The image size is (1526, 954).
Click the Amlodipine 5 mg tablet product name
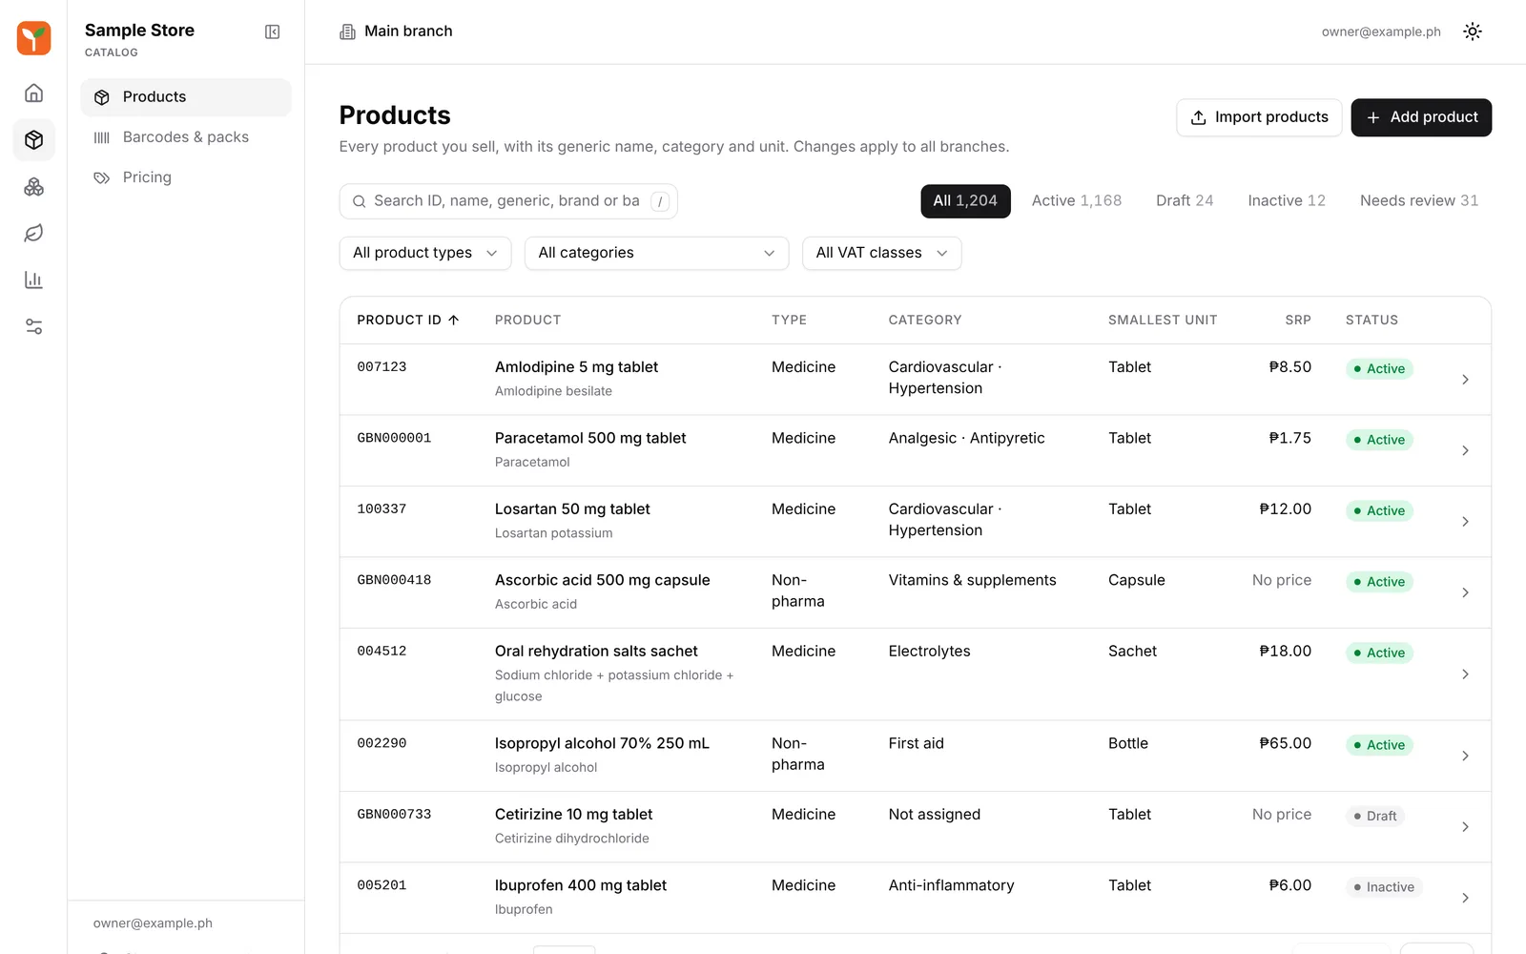[576, 367]
